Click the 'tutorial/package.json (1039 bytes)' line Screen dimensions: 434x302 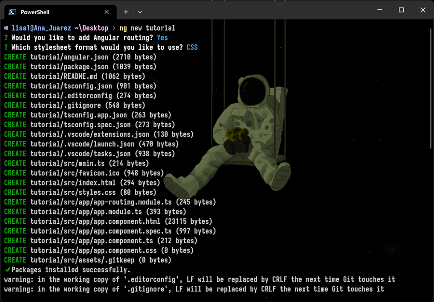(80, 67)
